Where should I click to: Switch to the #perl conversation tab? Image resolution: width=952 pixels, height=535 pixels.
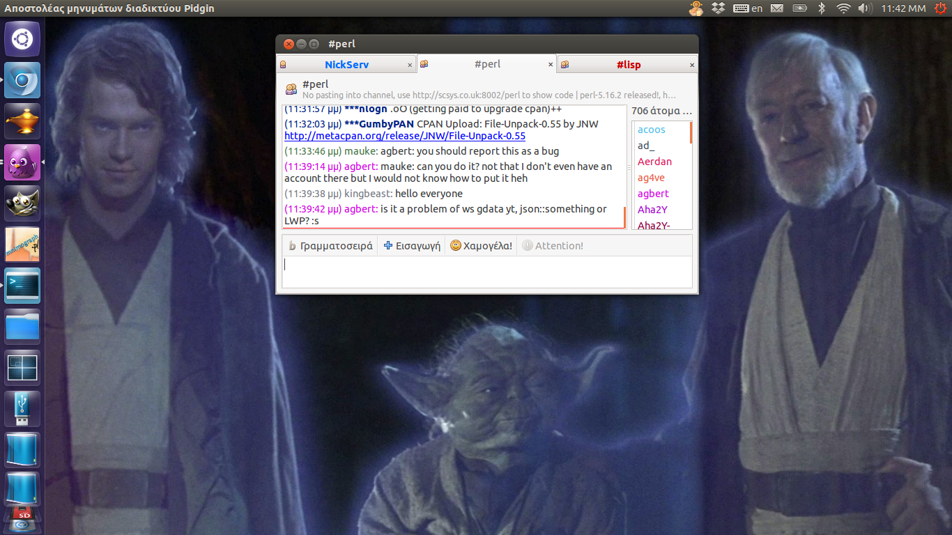point(487,64)
